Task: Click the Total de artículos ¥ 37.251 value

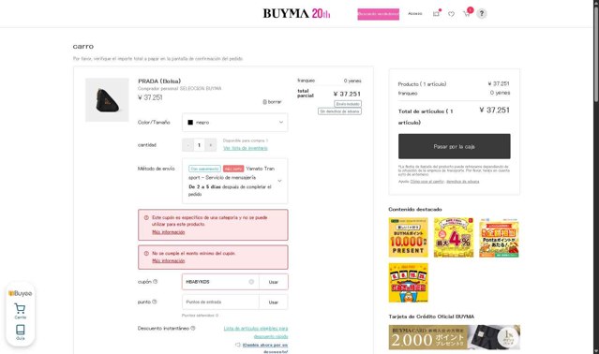Action: [x=494, y=111]
